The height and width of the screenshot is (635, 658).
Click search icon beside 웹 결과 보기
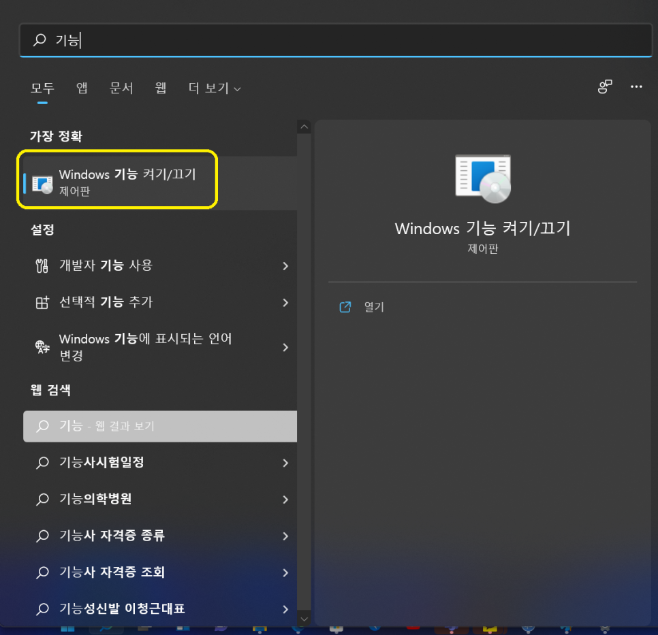click(x=42, y=426)
